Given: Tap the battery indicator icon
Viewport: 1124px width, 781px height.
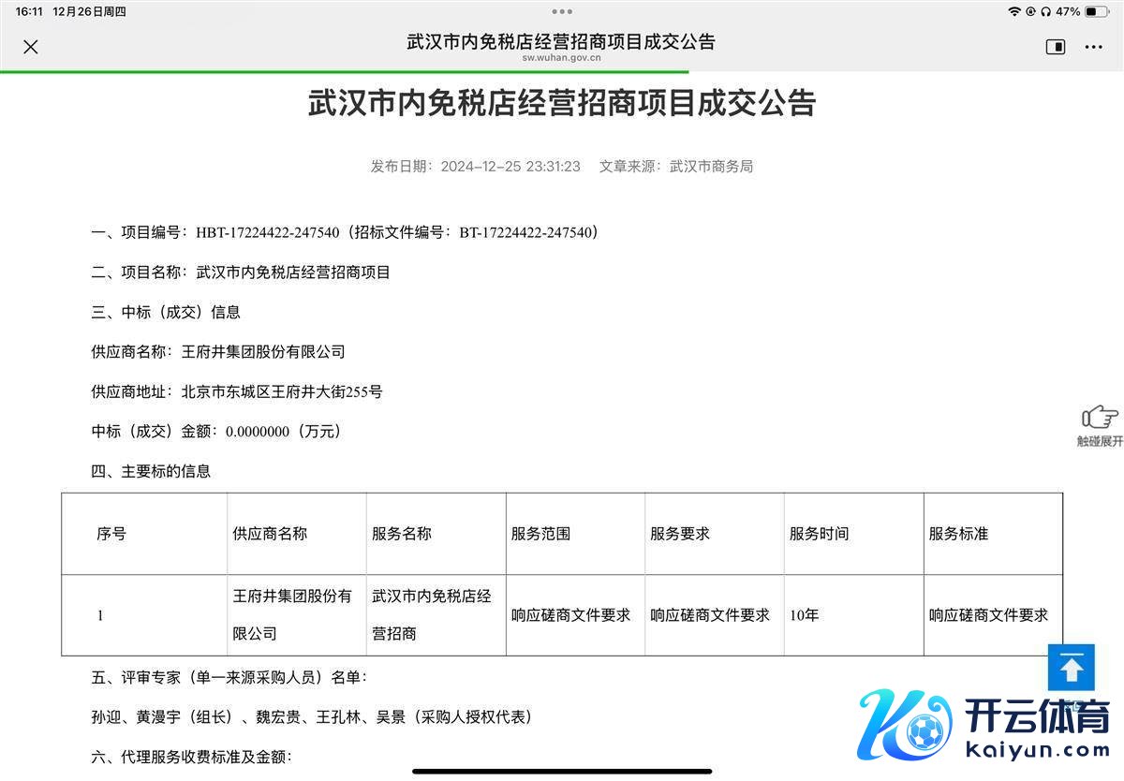Looking at the screenshot, I should (x=1096, y=12).
